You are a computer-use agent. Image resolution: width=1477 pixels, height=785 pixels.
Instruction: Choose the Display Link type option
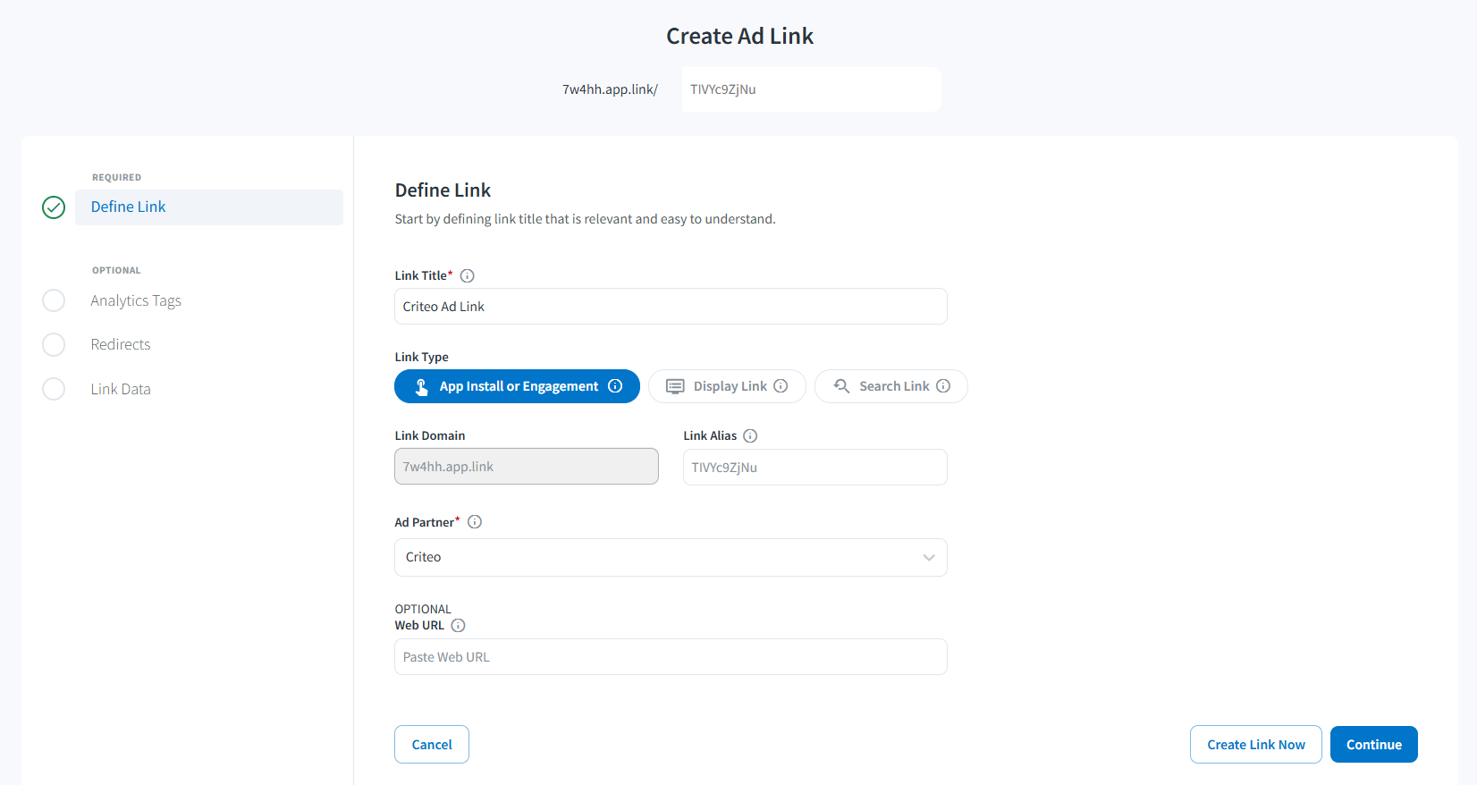(x=727, y=386)
